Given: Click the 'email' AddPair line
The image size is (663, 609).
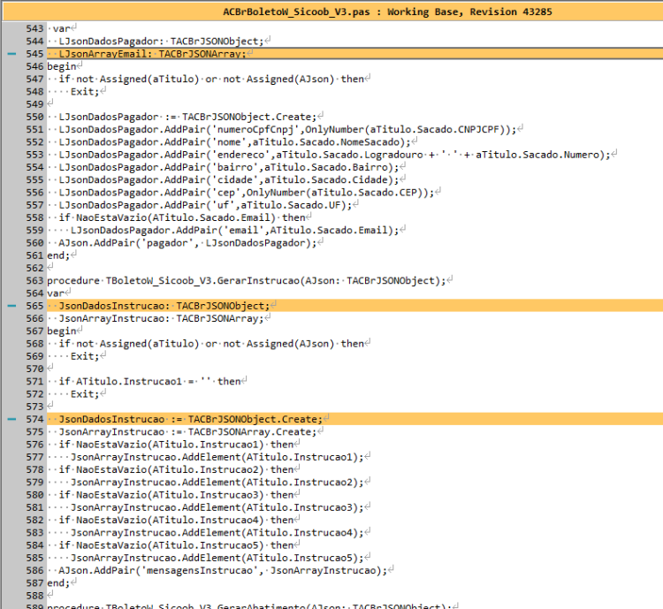Looking at the screenshot, I should click(234, 230).
